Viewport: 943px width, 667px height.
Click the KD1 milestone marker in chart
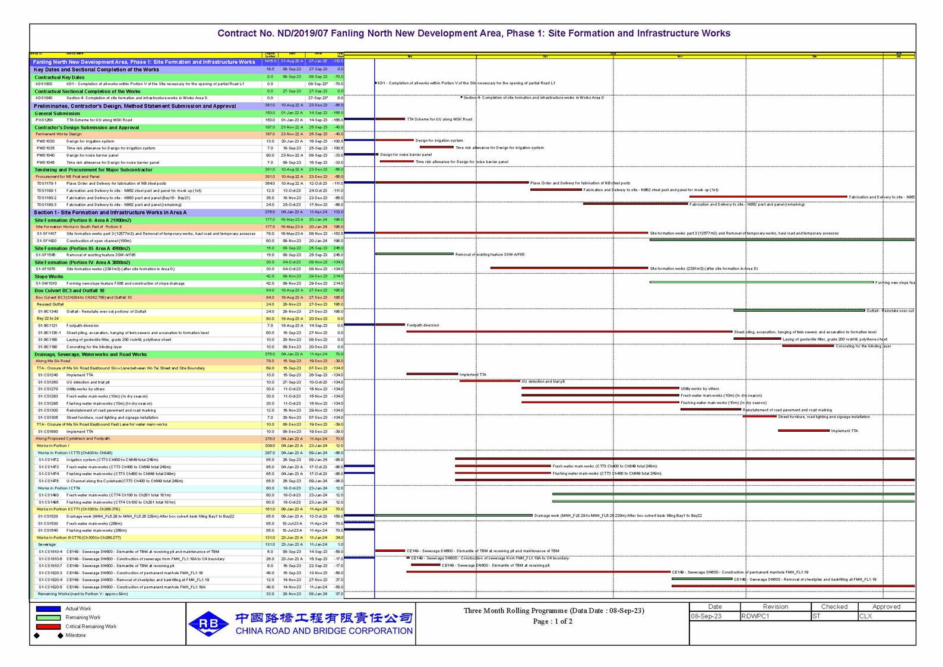coord(376,83)
